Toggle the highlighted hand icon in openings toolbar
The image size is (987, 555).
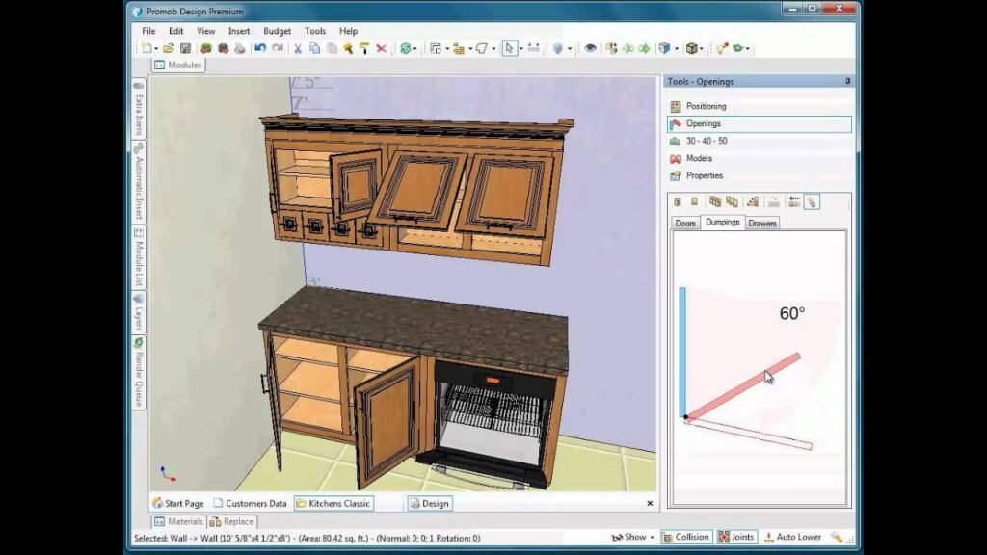click(812, 202)
